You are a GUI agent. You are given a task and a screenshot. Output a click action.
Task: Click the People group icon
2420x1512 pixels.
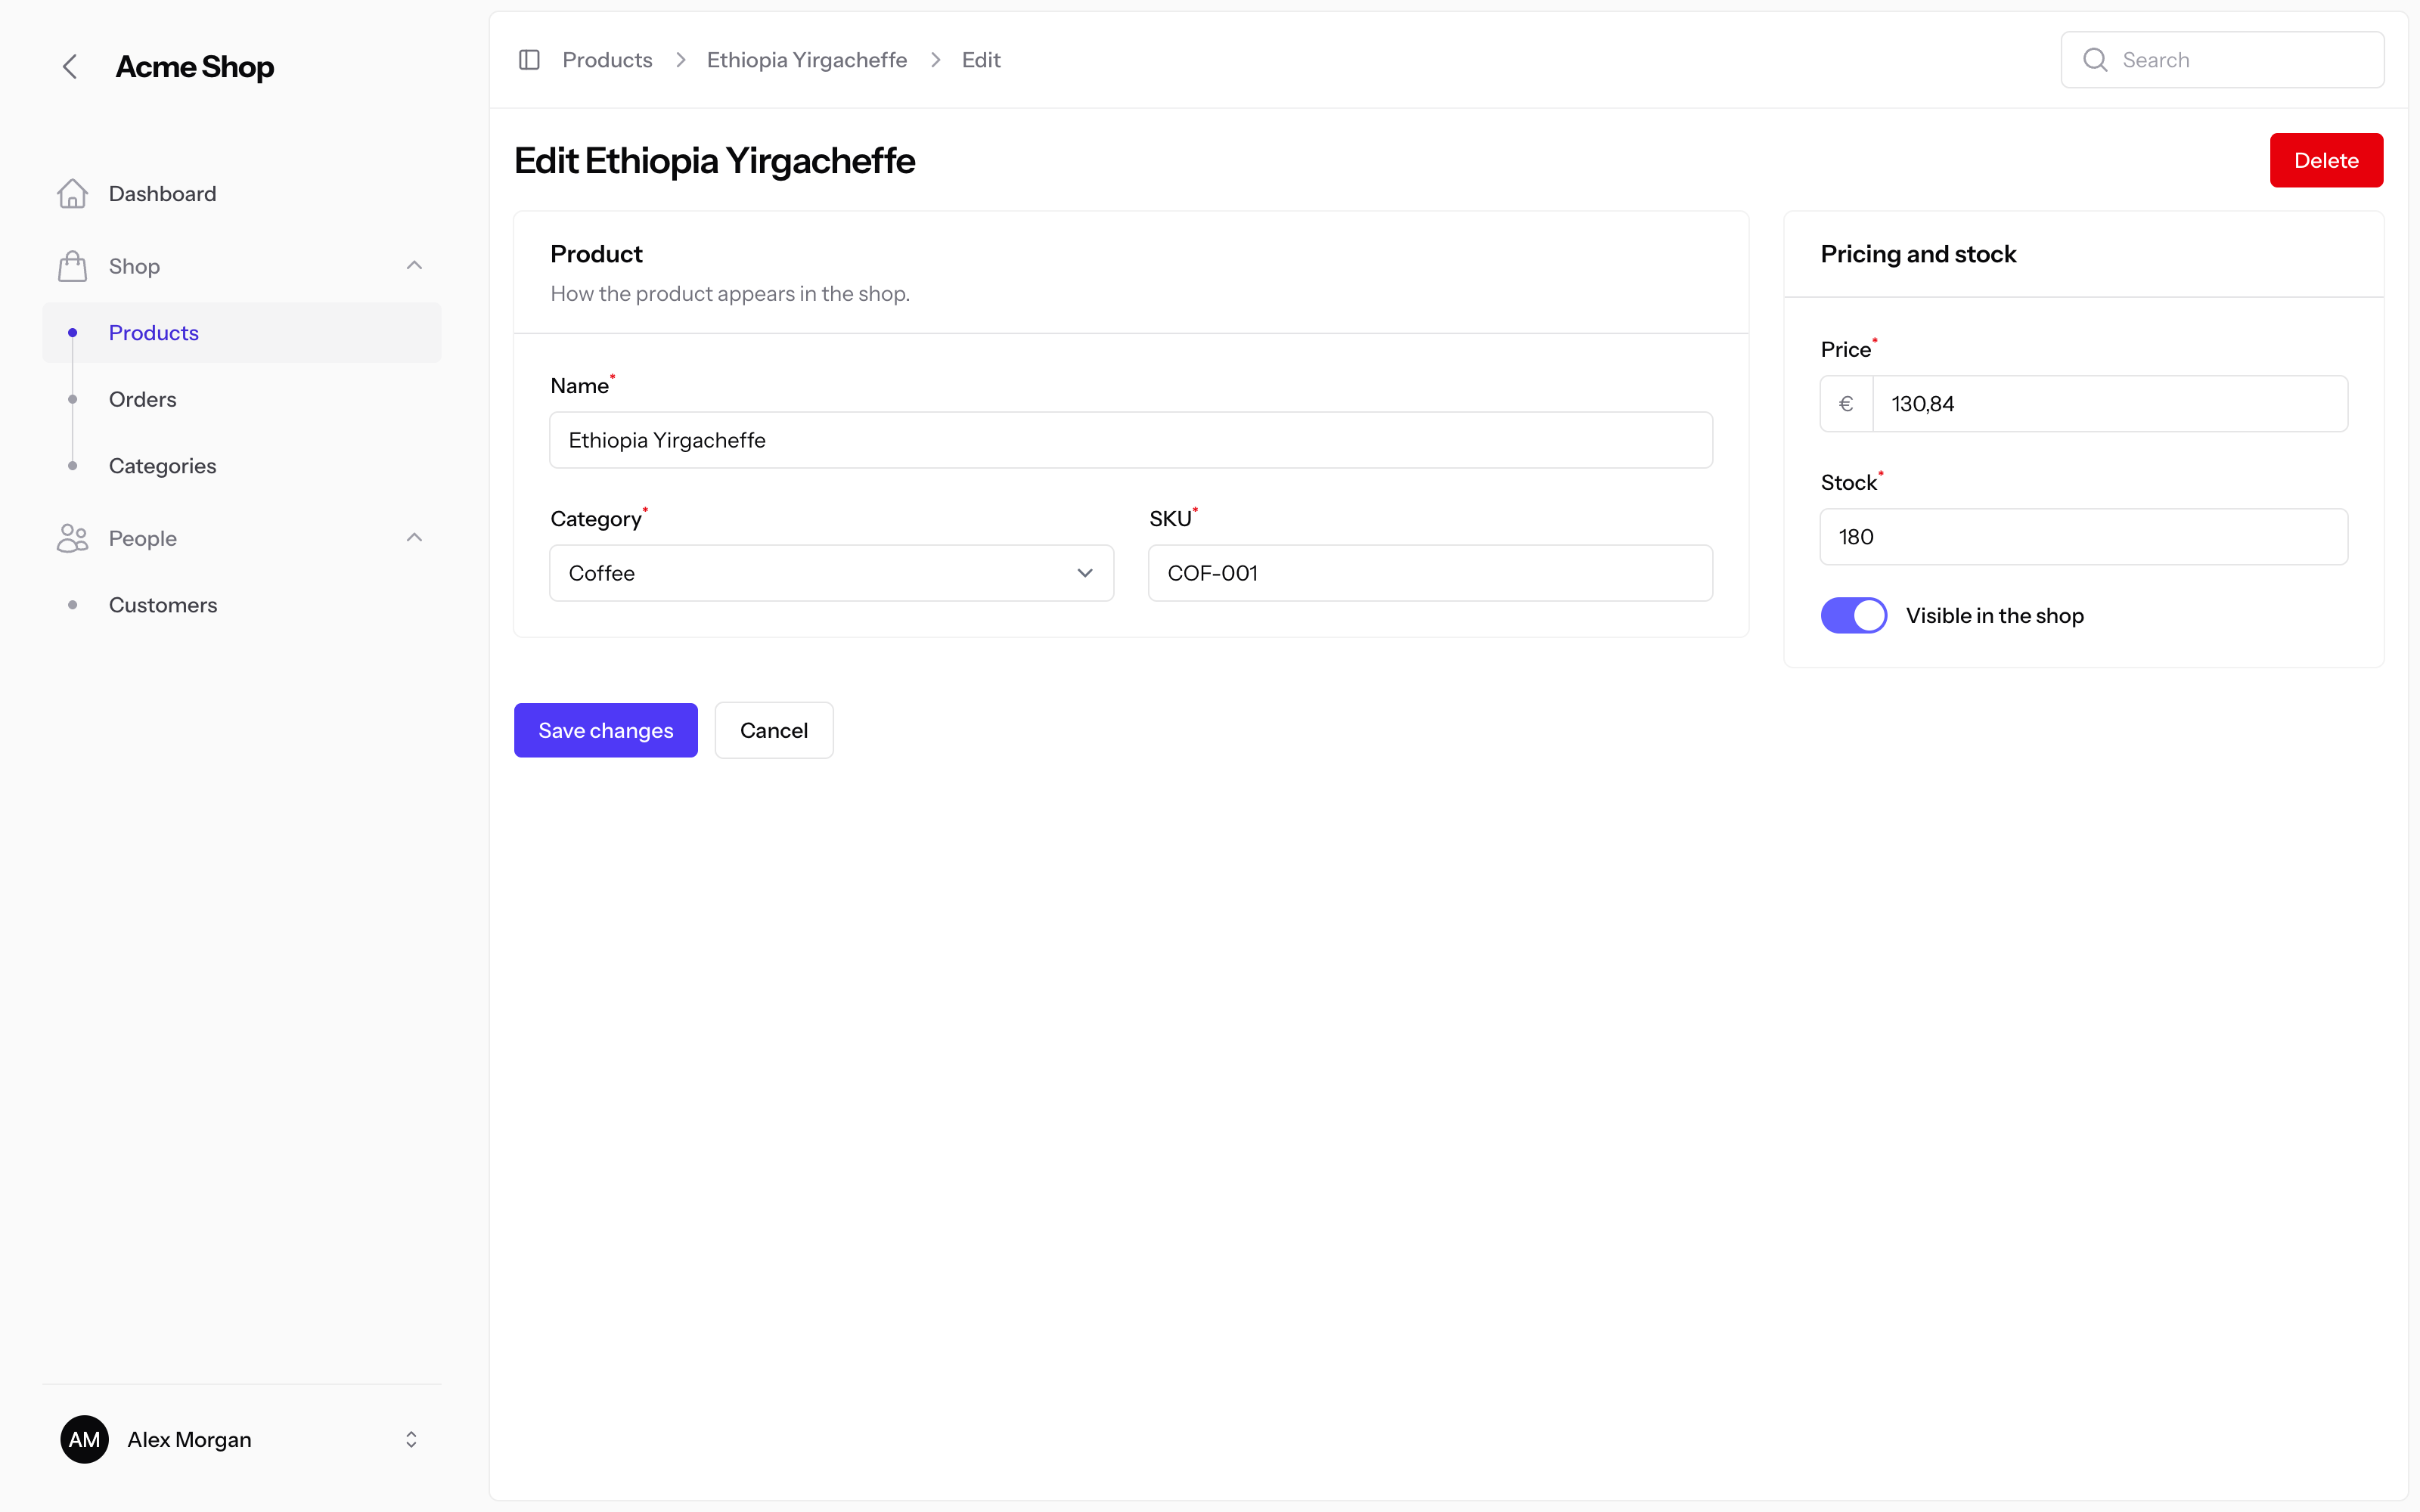point(73,538)
